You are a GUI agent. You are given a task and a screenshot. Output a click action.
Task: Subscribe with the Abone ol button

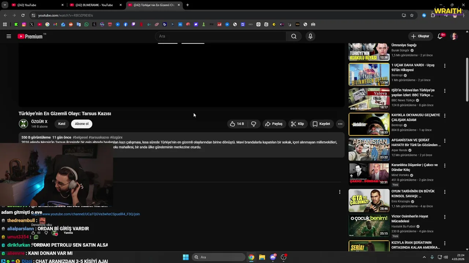tap(82, 124)
